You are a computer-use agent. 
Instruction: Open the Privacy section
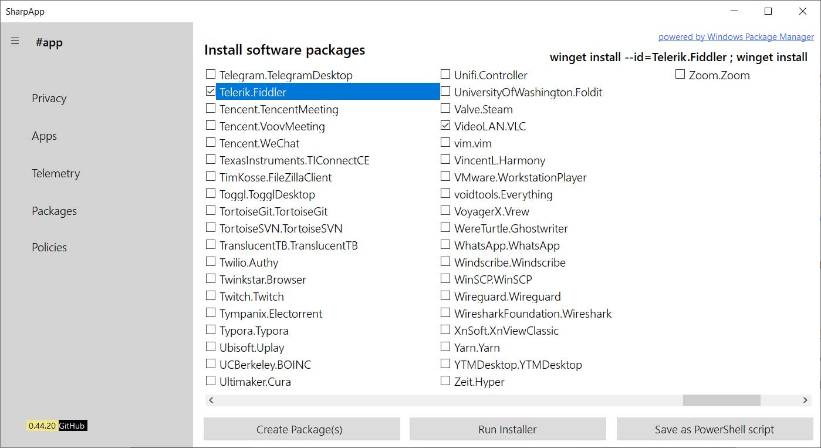pos(49,98)
